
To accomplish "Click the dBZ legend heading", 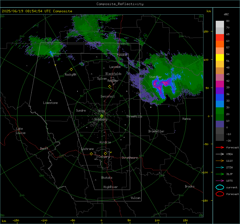I will click(226, 14).
